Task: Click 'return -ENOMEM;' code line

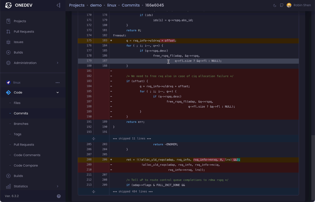Action: (x=165, y=144)
